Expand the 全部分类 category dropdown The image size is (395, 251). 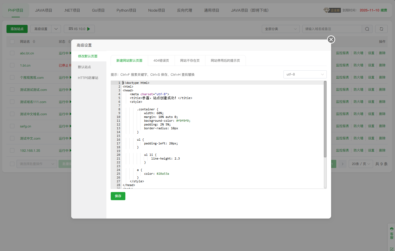[x=280, y=29]
